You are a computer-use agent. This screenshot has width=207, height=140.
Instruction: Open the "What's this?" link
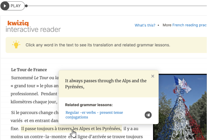tap(145, 25)
